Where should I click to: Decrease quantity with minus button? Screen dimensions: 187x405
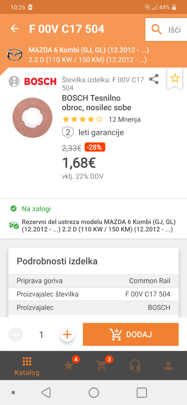click(x=16, y=334)
